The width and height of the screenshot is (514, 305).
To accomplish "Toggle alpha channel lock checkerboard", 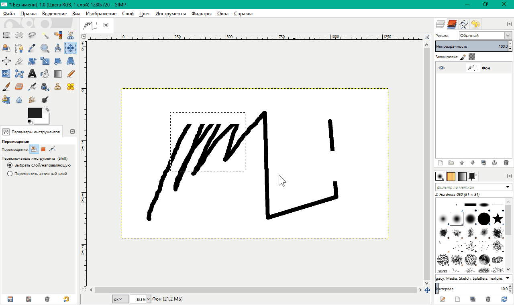I will click(472, 57).
